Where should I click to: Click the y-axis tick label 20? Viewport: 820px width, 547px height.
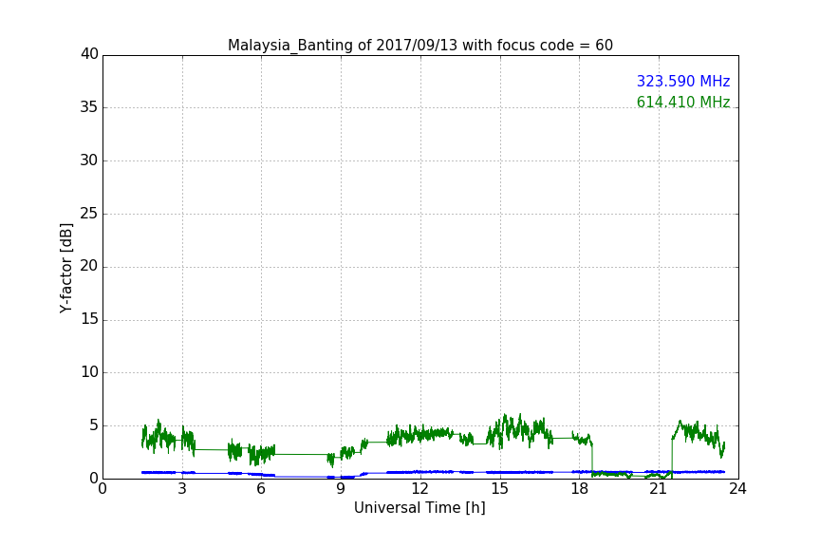89,266
